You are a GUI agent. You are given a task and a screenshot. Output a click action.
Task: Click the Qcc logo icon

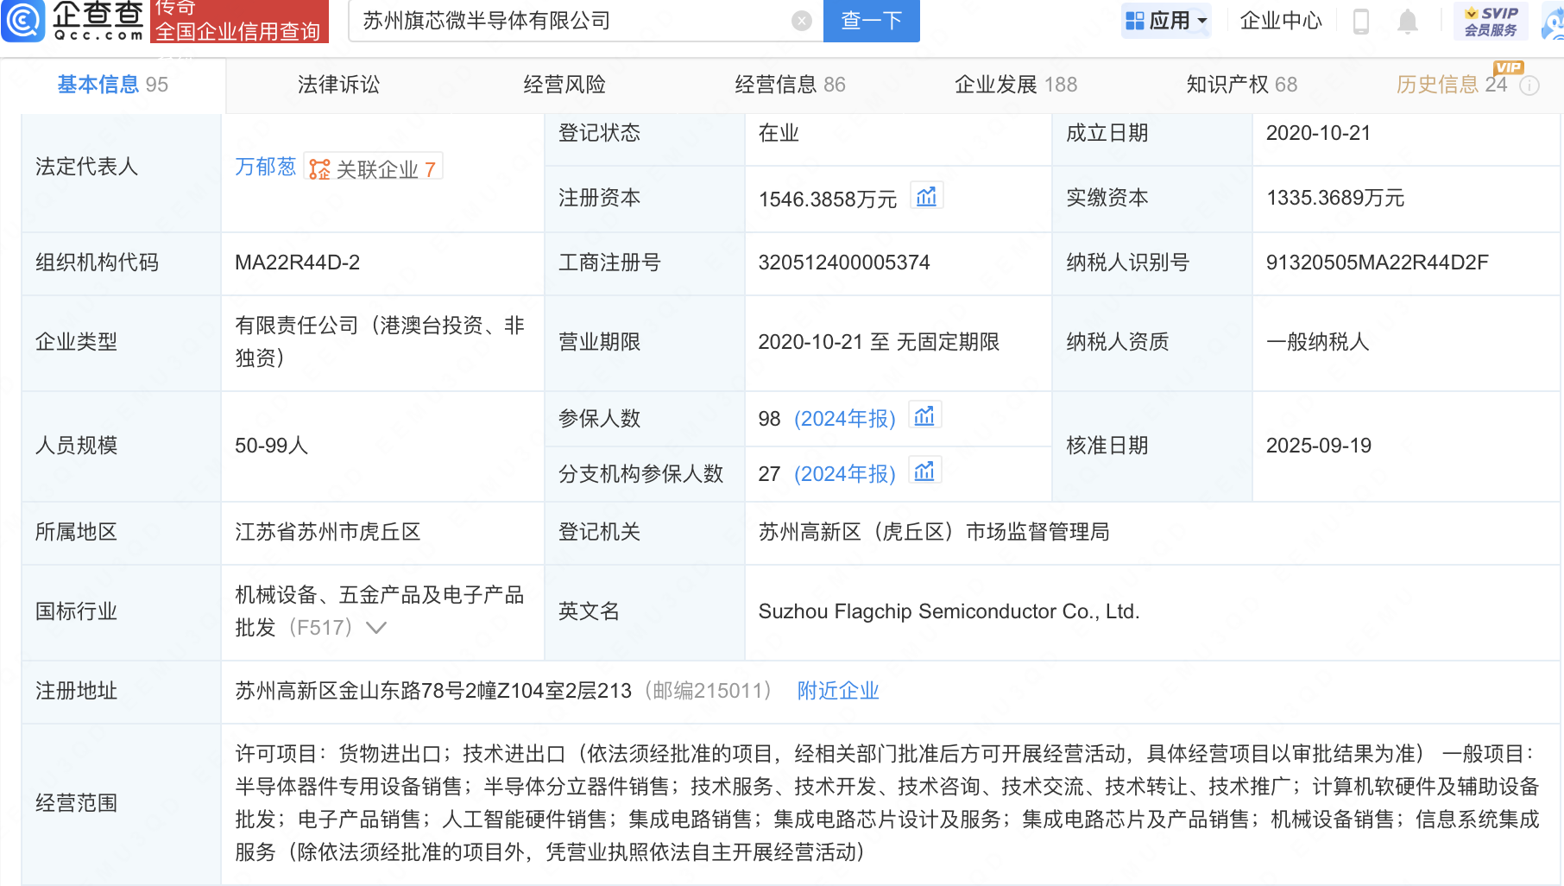pos(23,21)
